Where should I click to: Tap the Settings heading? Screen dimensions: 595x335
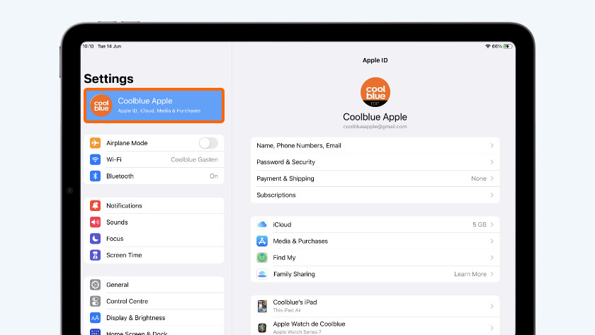tap(108, 79)
